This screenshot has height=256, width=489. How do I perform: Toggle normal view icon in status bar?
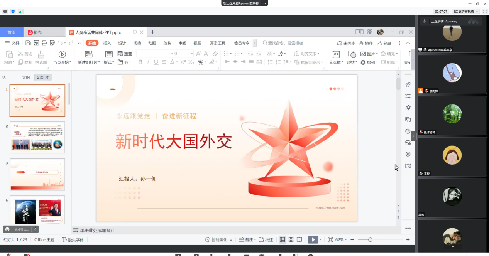[283, 240]
